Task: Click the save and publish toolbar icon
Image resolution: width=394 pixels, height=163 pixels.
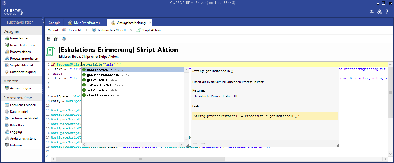Action: pyautogui.click(x=56, y=39)
